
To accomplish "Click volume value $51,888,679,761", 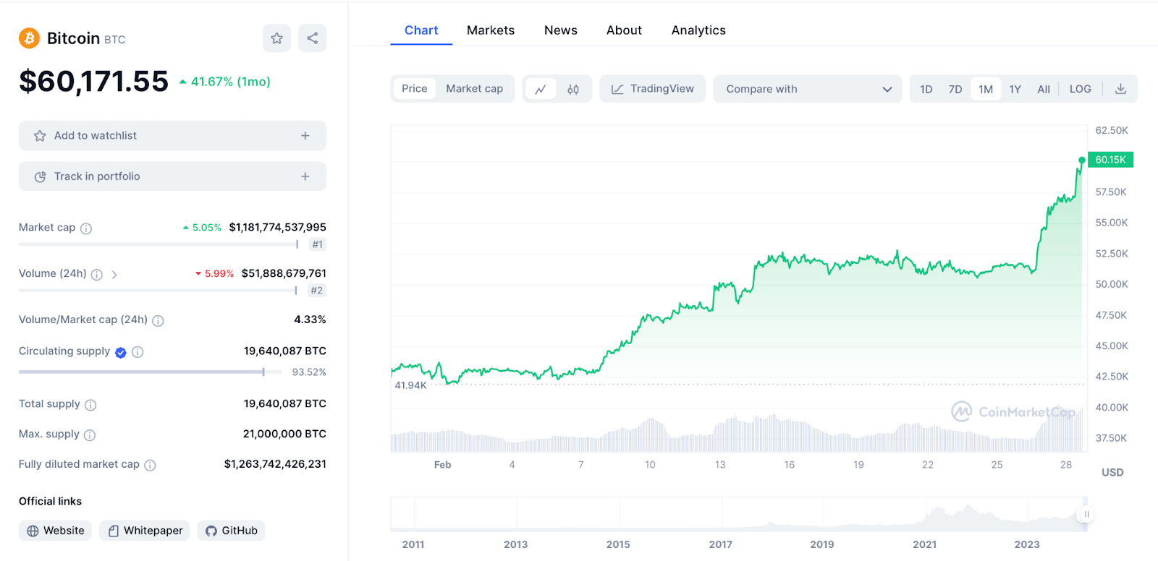I will pyautogui.click(x=284, y=273).
